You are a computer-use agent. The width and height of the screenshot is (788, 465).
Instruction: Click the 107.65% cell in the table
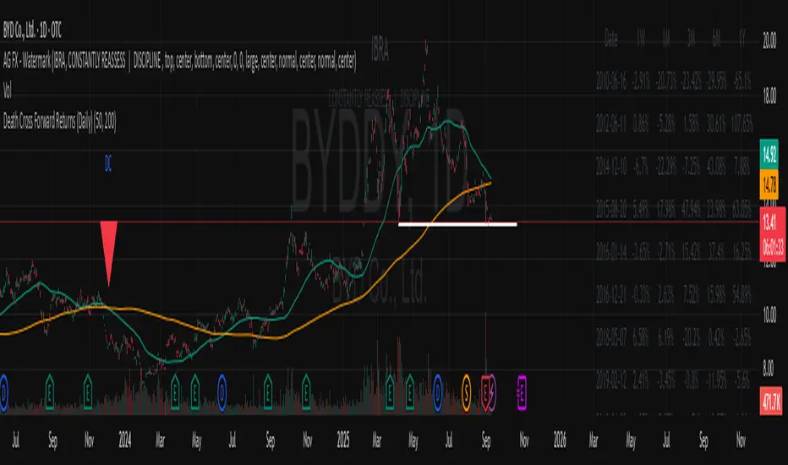click(742, 123)
